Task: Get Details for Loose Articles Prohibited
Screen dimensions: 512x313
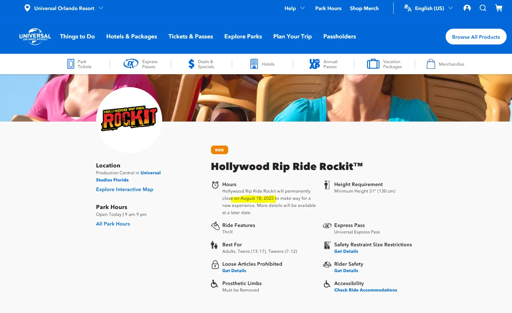Action: pos(234,271)
